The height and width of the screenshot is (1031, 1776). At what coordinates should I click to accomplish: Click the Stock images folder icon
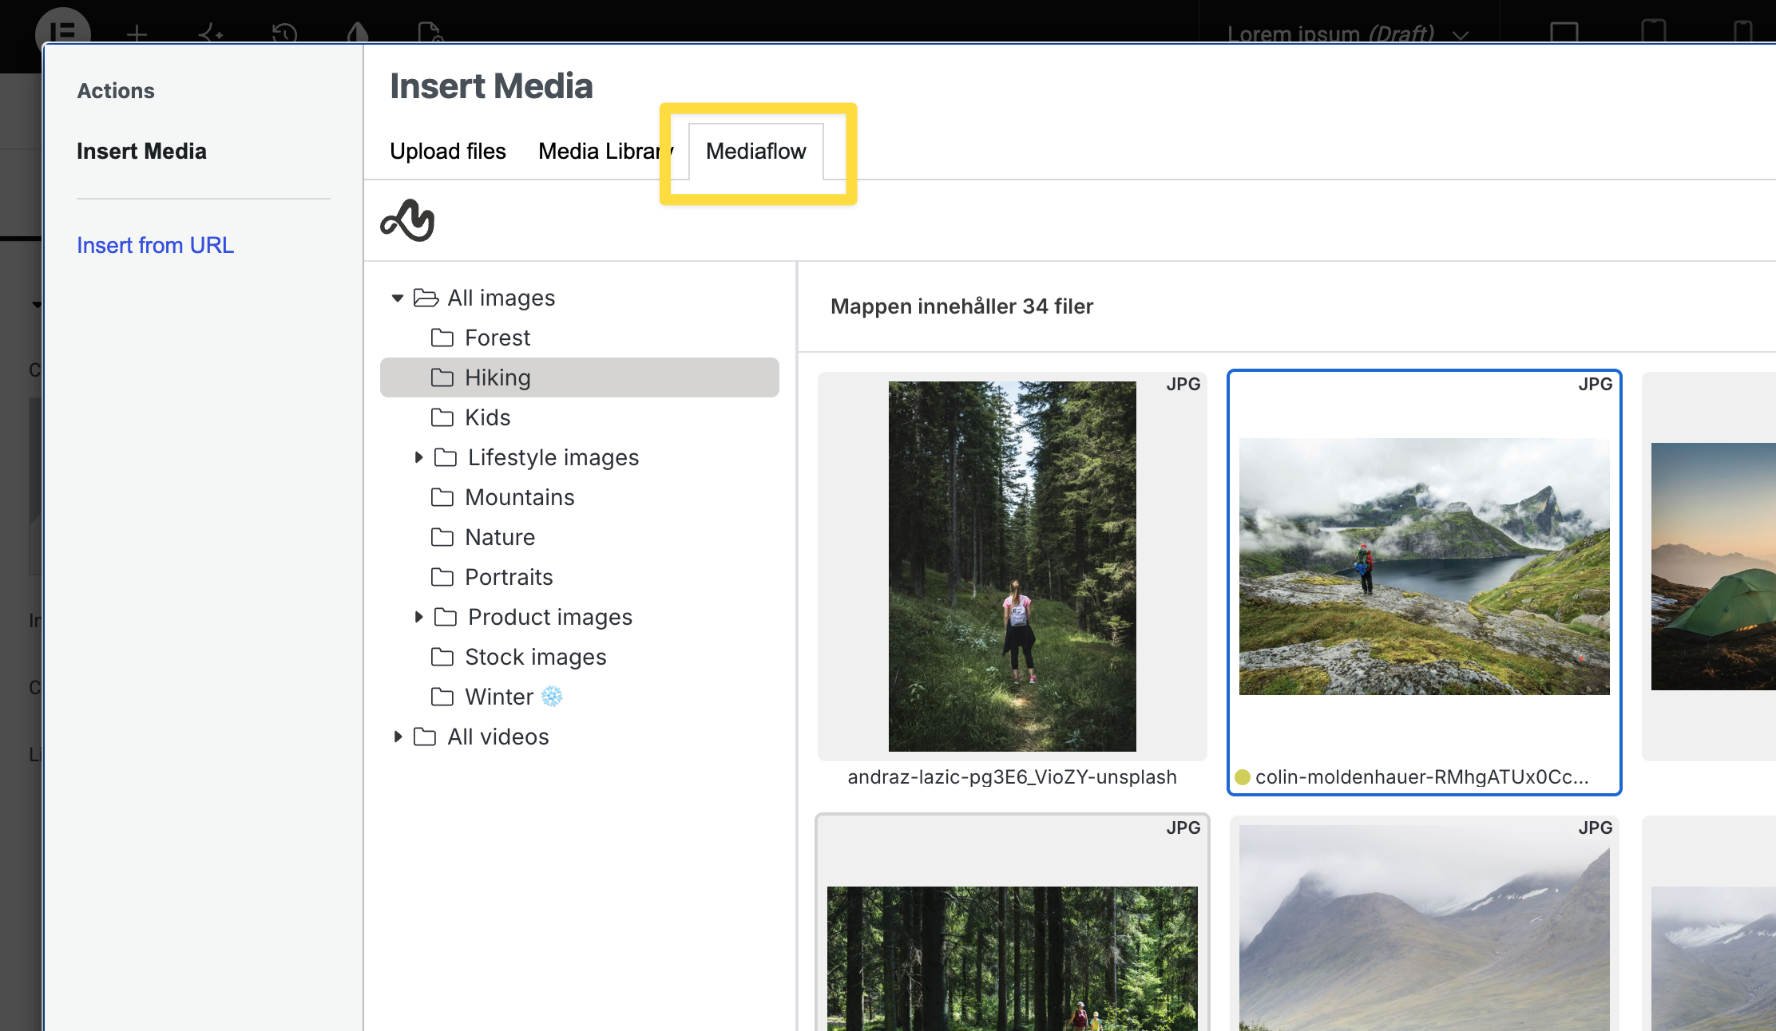coord(442,657)
